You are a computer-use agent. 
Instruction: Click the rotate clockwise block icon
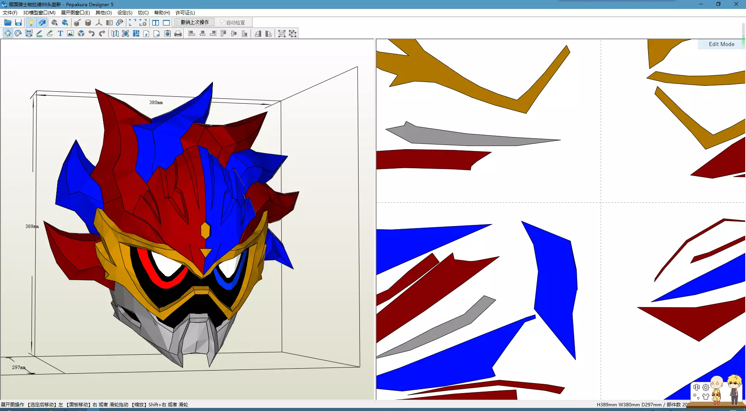pyautogui.click(x=268, y=33)
